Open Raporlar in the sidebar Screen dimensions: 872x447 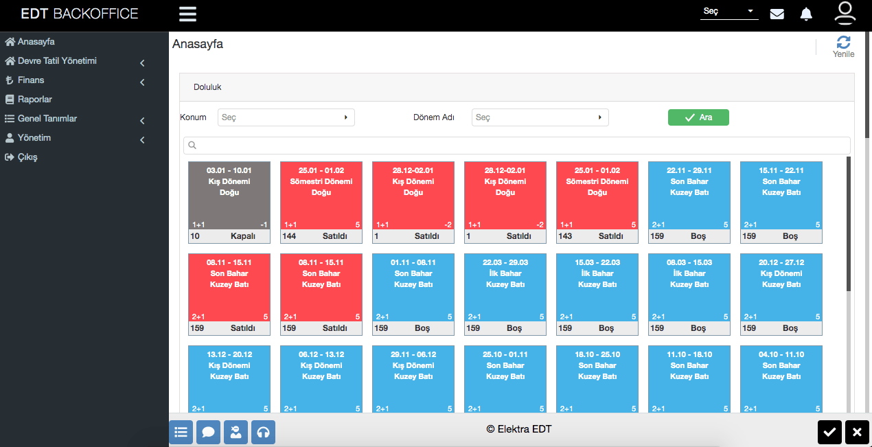[x=34, y=100]
